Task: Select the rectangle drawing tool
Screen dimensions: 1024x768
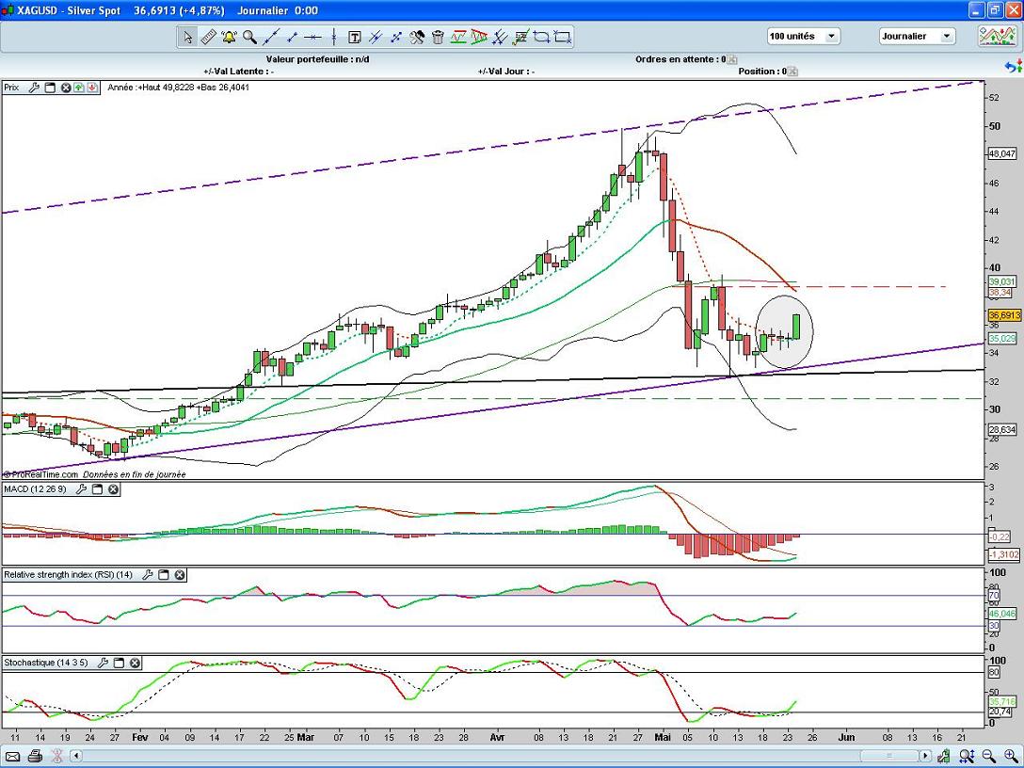Action: pyautogui.click(x=563, y=38)
